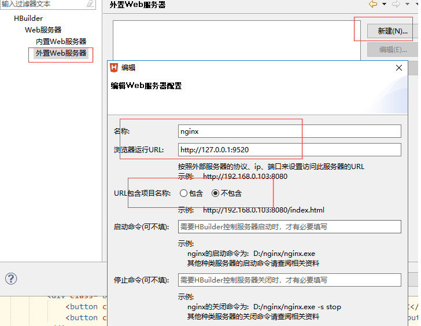Viewport: 421px width, 326px height.
Task: Click example URL ending in index.html
Action: point(263,210)
